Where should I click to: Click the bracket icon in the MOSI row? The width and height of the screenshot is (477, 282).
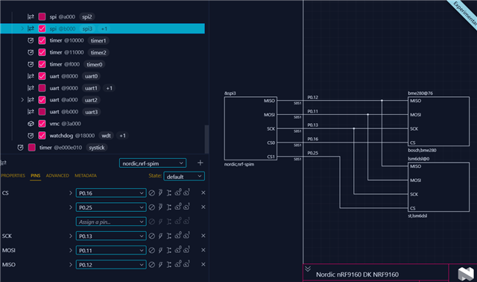pyautogui.click(x=169, y=251)
